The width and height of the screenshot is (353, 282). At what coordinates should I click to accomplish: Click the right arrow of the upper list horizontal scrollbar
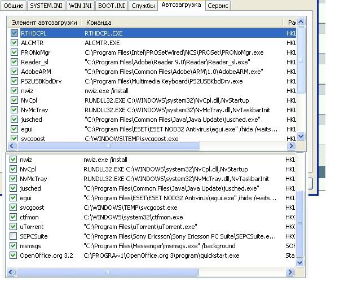[292, 146]
